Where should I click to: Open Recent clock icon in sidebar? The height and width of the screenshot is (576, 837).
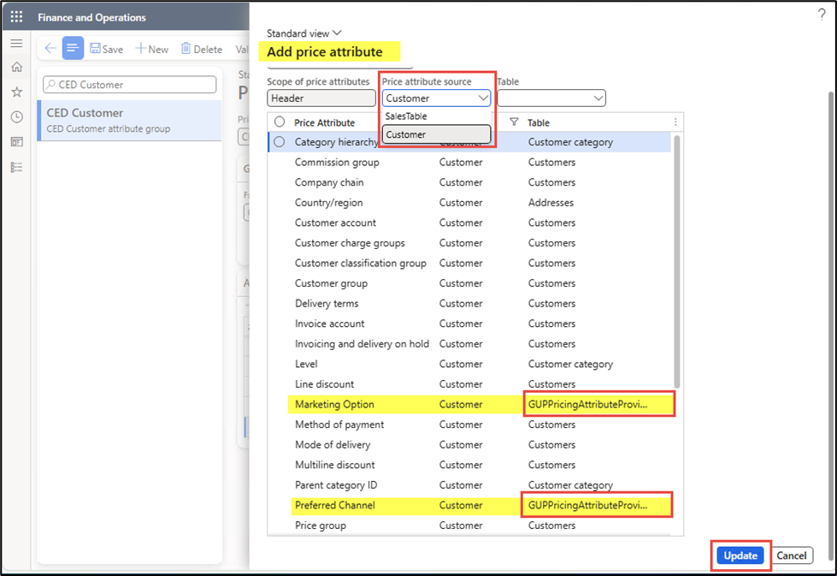click(x=16, y=116)
